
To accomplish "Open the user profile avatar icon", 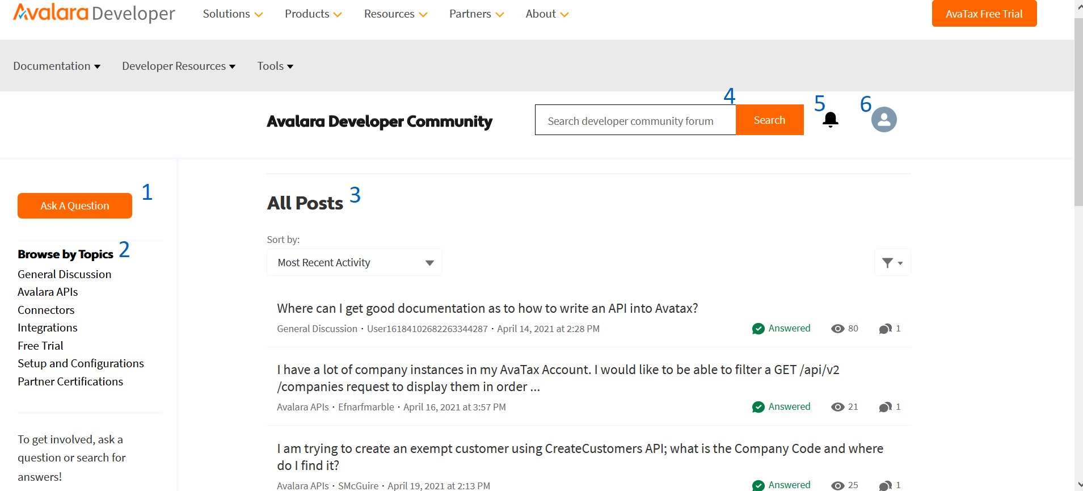I will (883, 120).
